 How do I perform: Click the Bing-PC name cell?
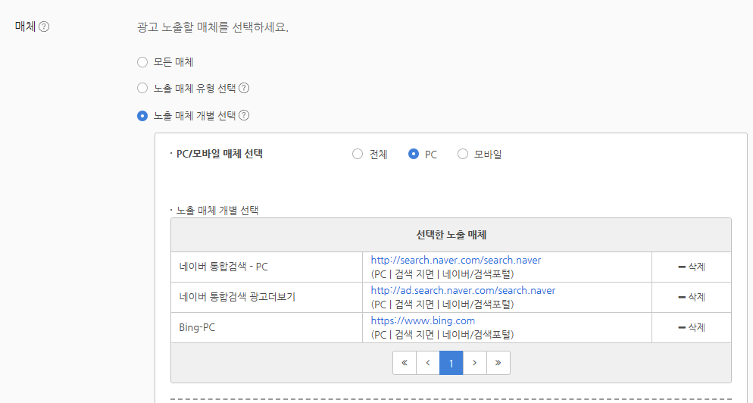[x=267, y=327]
